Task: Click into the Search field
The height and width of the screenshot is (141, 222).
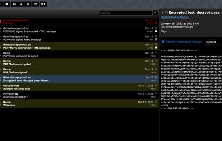Action: tap(126, 13)
